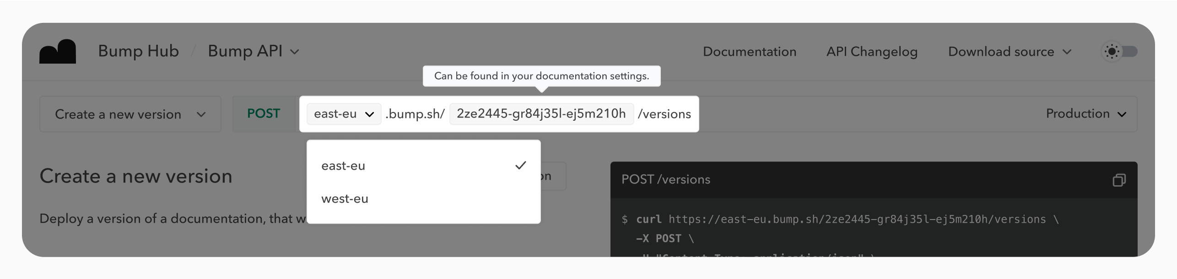Select east-eu in the open server menu

point(343,166)
